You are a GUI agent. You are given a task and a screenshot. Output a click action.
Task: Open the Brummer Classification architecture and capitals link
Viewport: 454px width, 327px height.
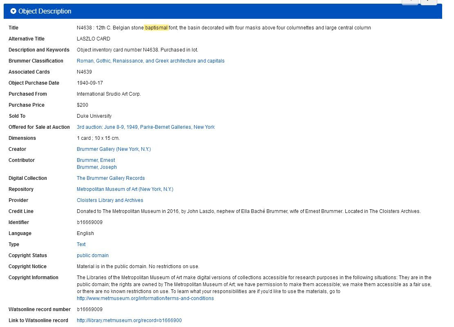coord(150,61)
